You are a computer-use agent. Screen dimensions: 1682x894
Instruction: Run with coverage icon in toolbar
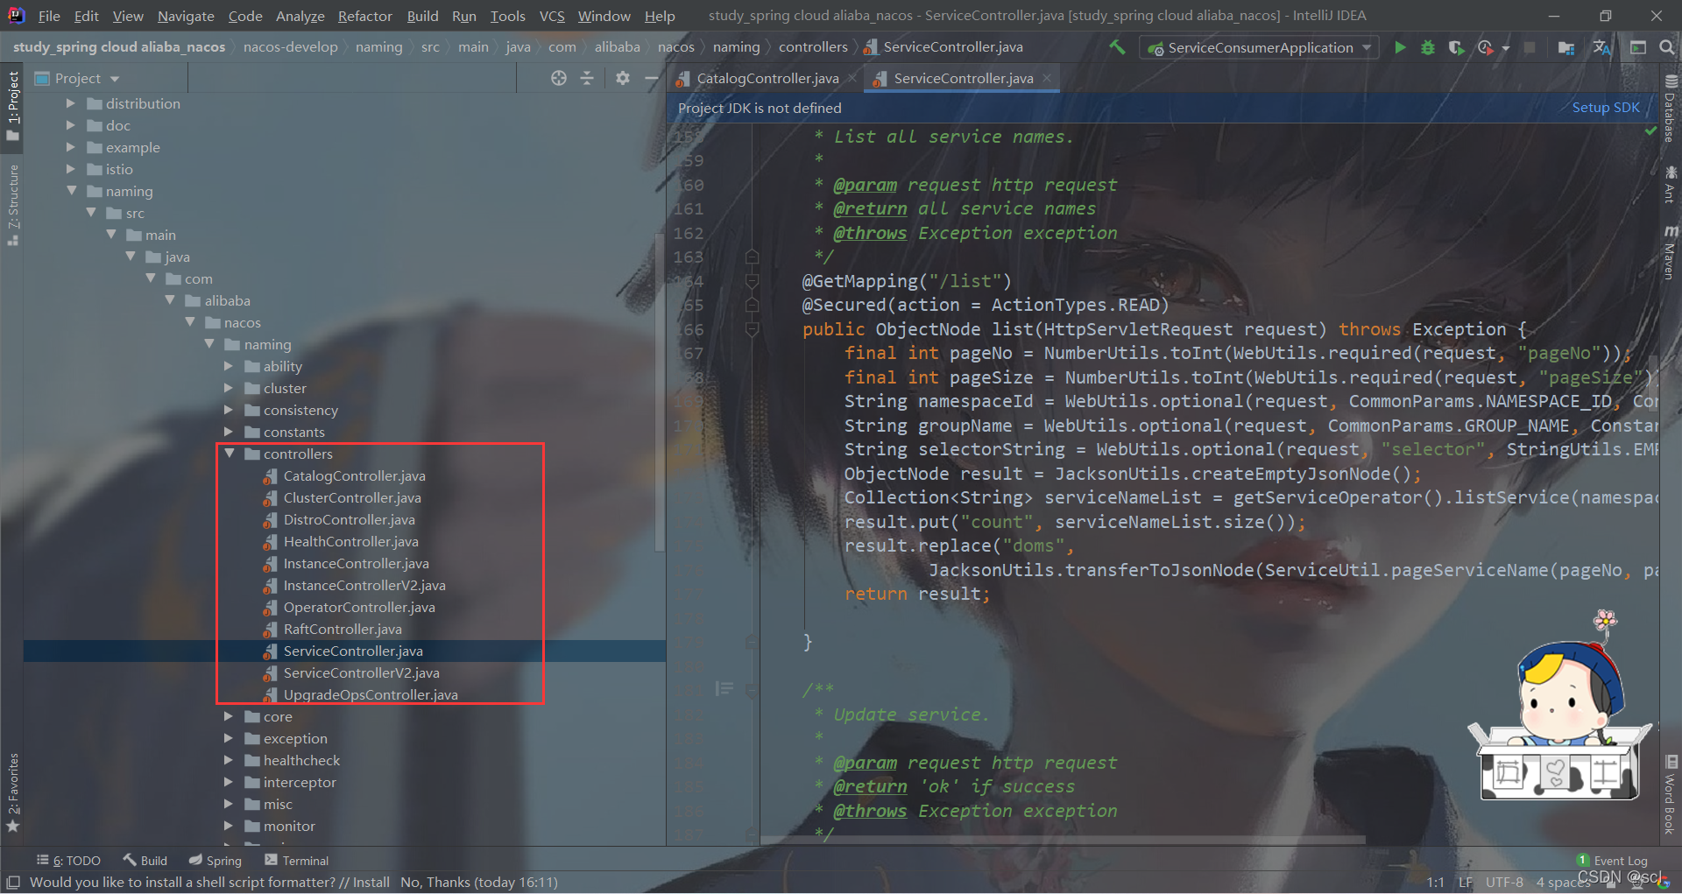tap(1456, 47)
